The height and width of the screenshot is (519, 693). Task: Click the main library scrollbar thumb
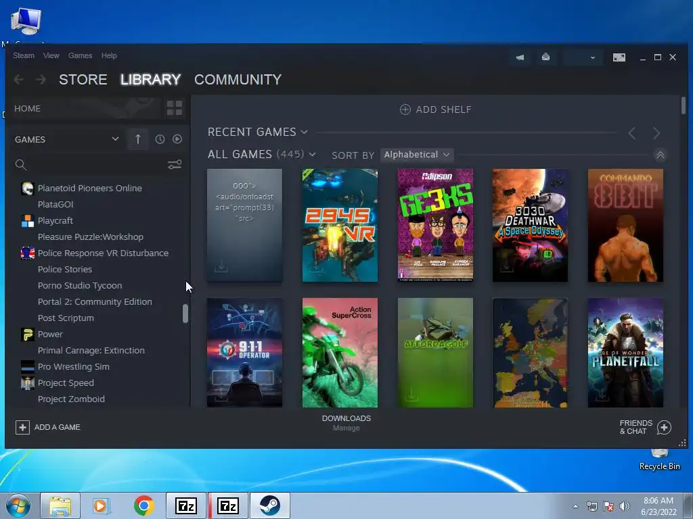click(x=684, y=106)
